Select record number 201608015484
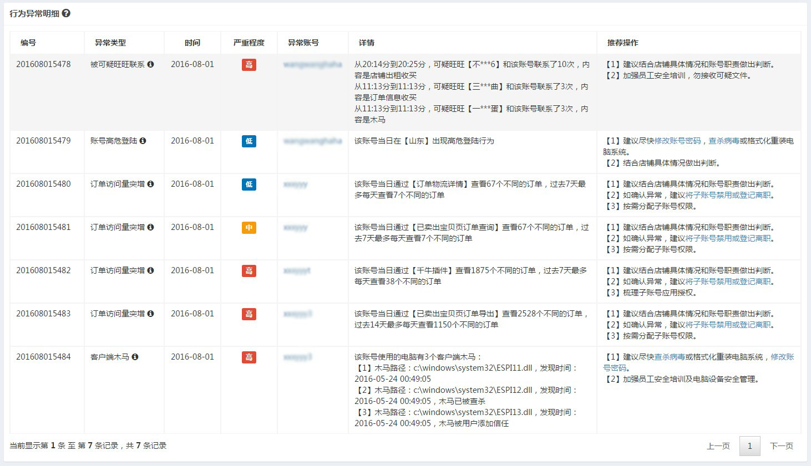 [43, 357]
